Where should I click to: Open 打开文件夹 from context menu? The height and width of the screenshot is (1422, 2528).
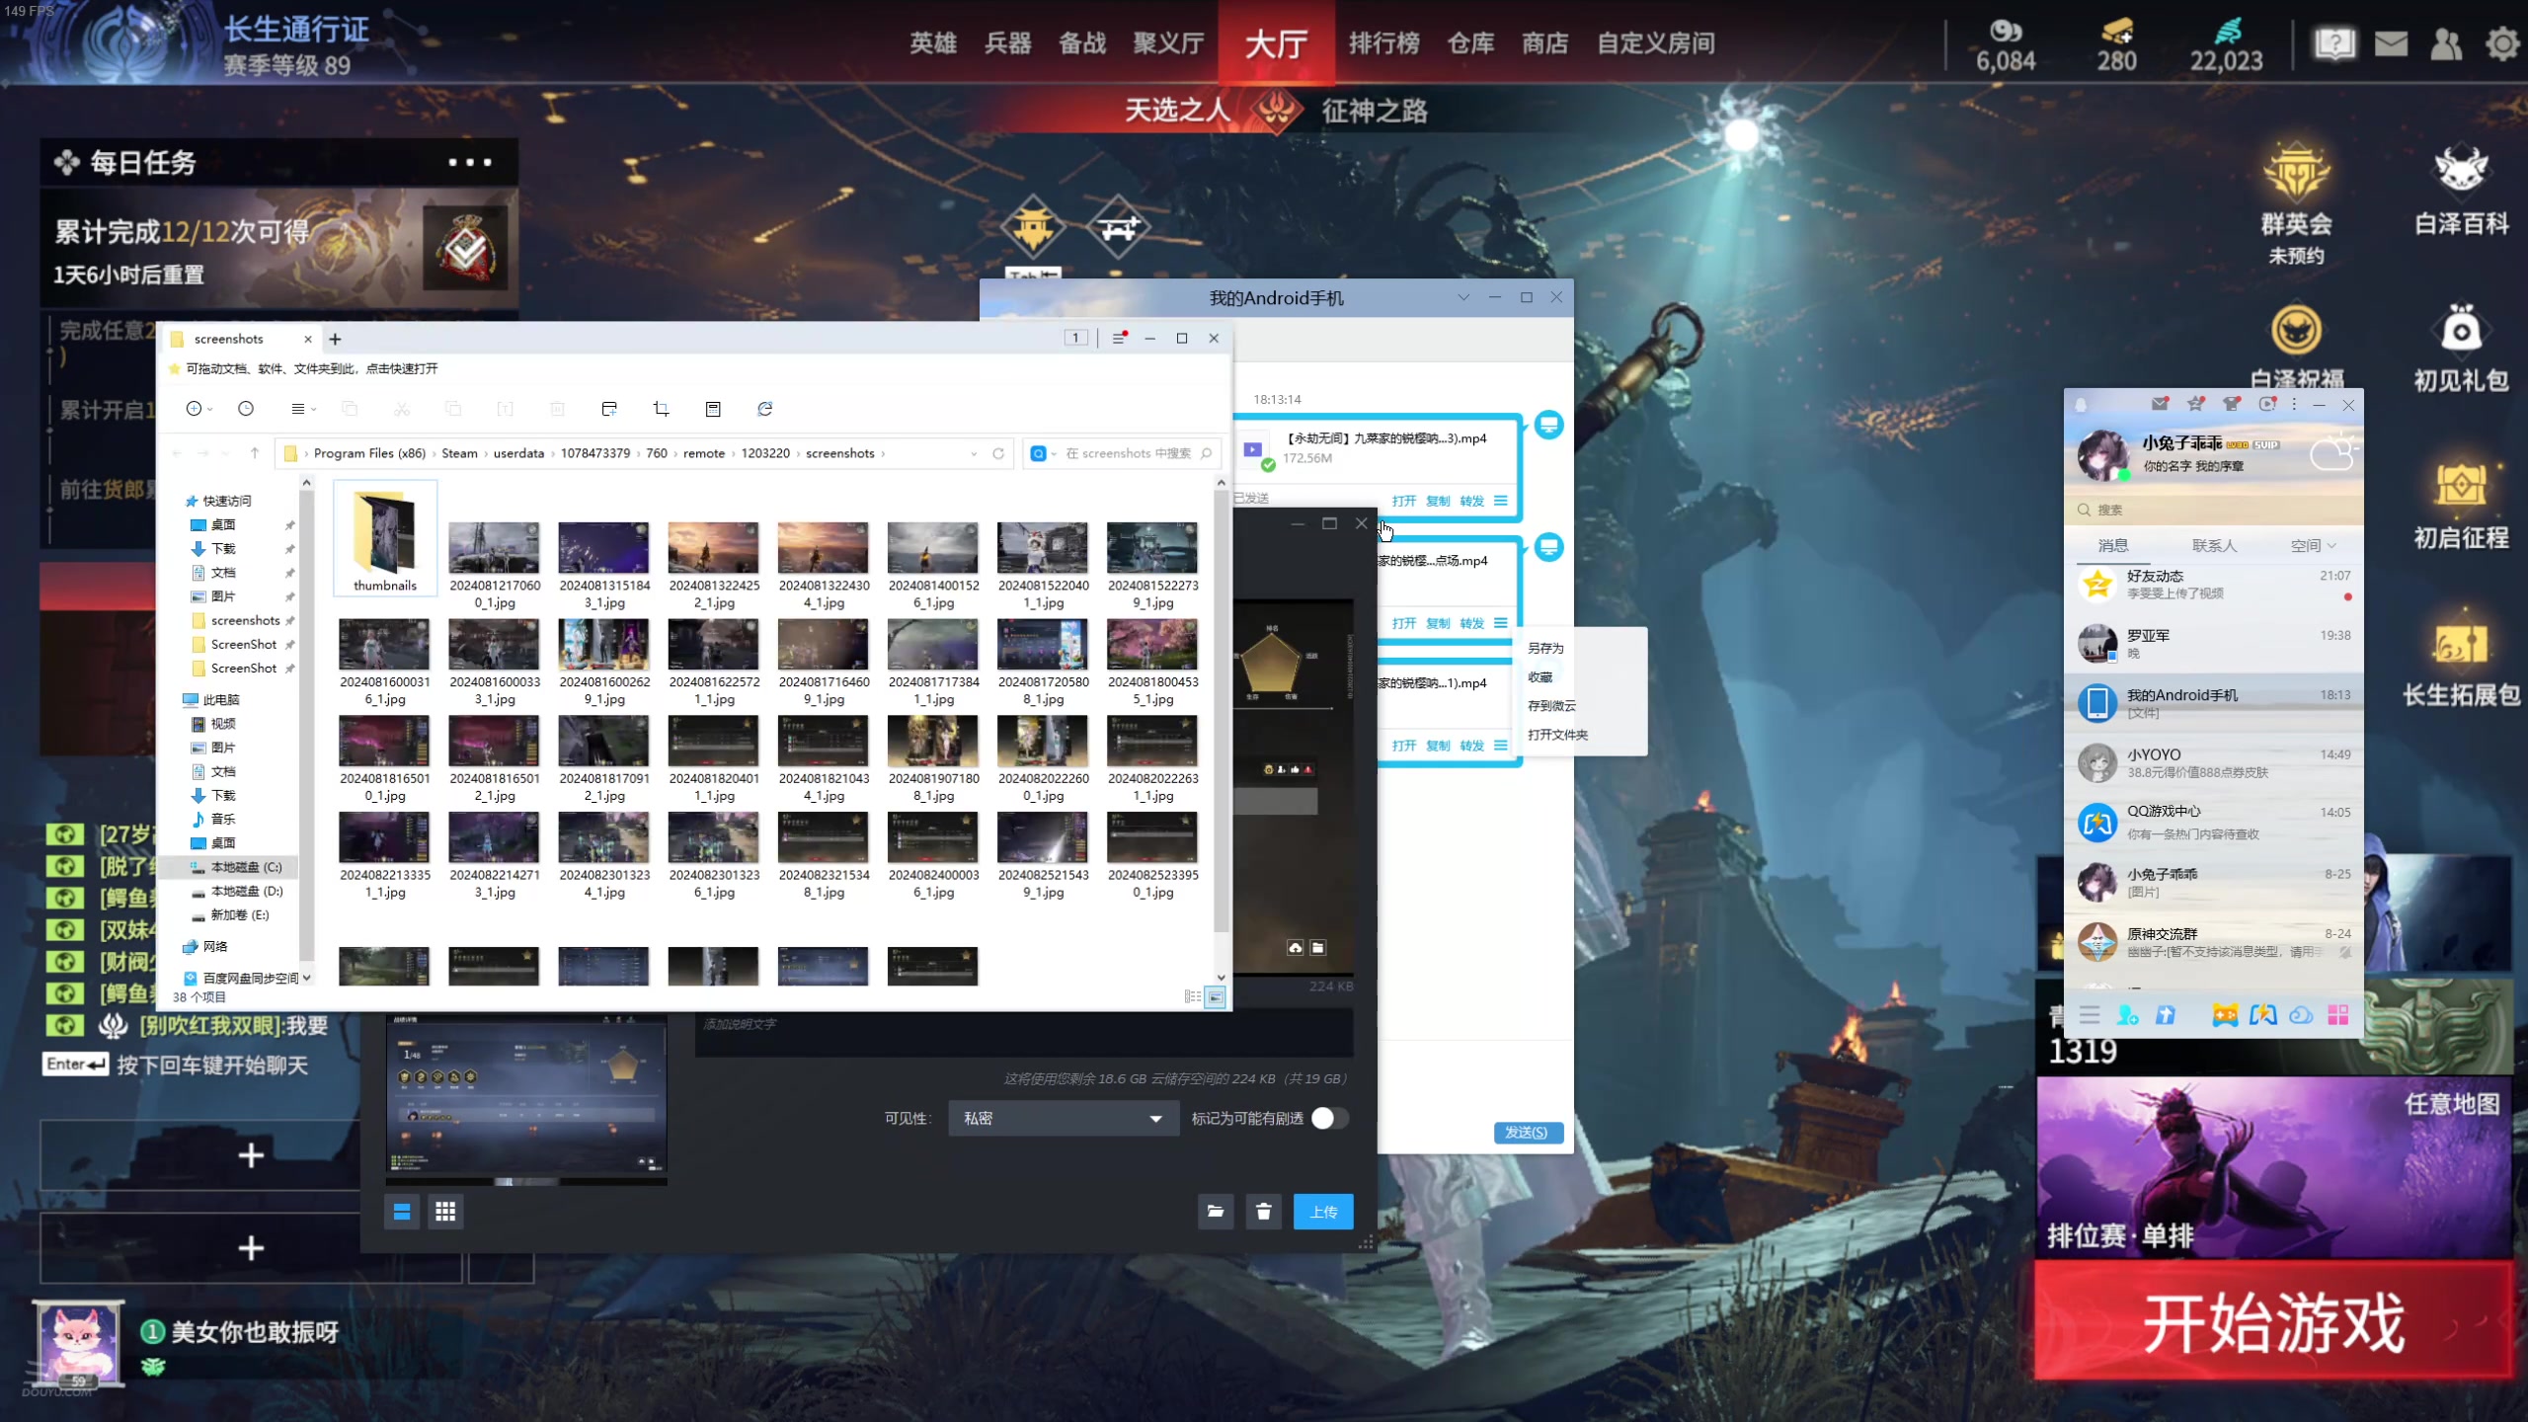coord(1557,735)
